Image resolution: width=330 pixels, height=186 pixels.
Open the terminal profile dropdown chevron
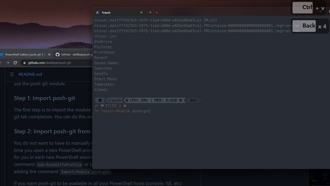coord(157,12)
